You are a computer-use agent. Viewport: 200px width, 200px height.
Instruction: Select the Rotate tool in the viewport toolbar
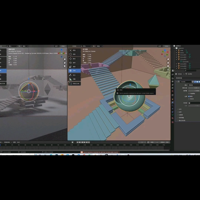click(71, 62)
